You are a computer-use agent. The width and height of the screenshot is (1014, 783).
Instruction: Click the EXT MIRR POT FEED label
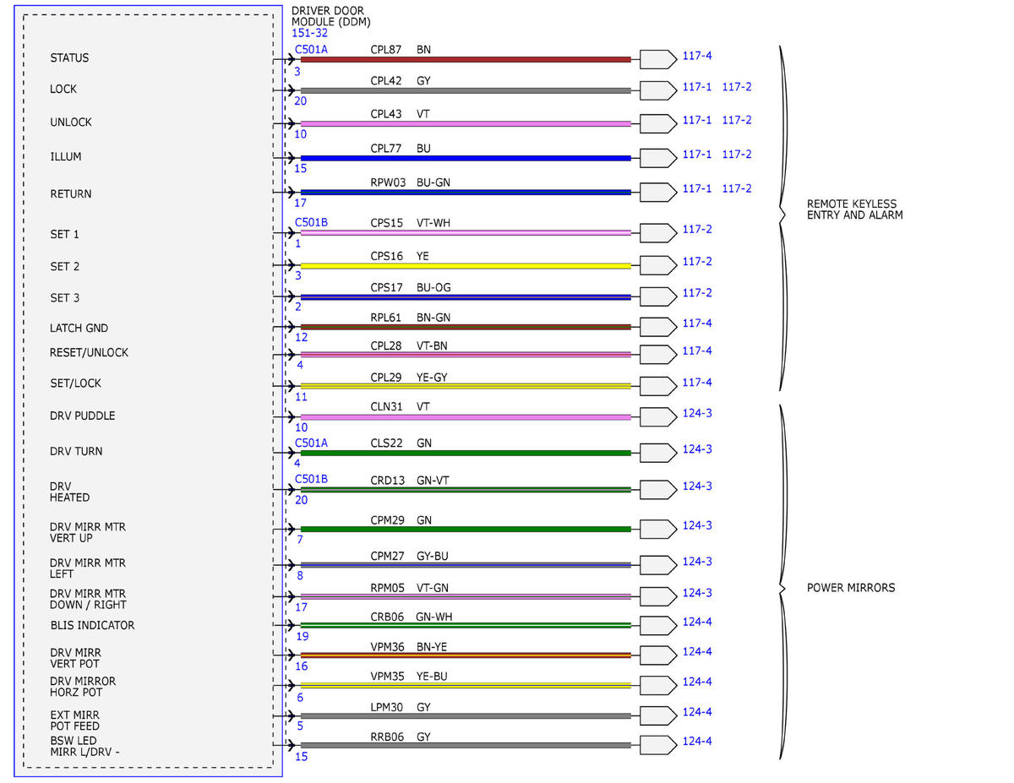click(74, 720)
